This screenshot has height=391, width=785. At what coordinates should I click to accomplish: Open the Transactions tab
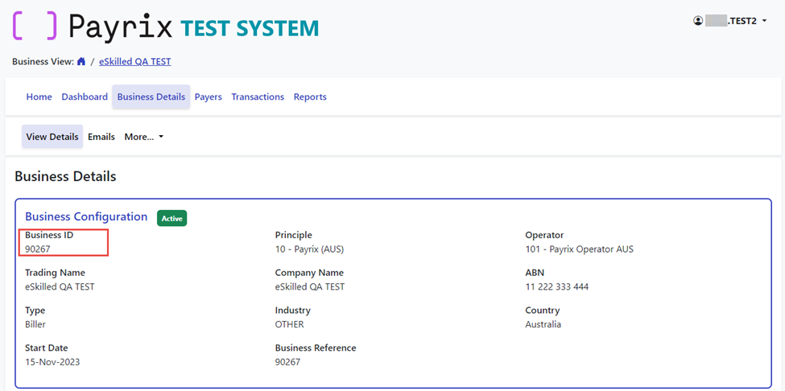(258, 97)
